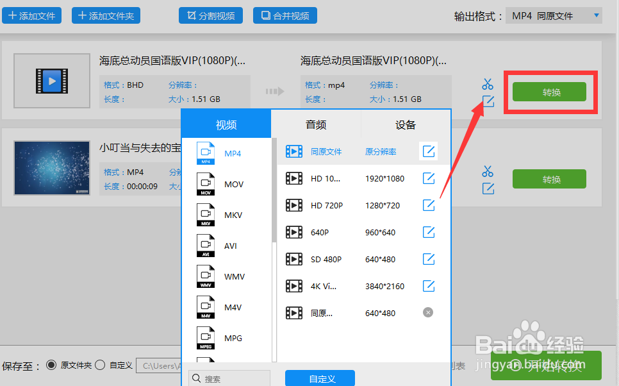This screenshot has height=386, width=619.
Task: Select the MP4 output format icon
Action: [206, 153]
